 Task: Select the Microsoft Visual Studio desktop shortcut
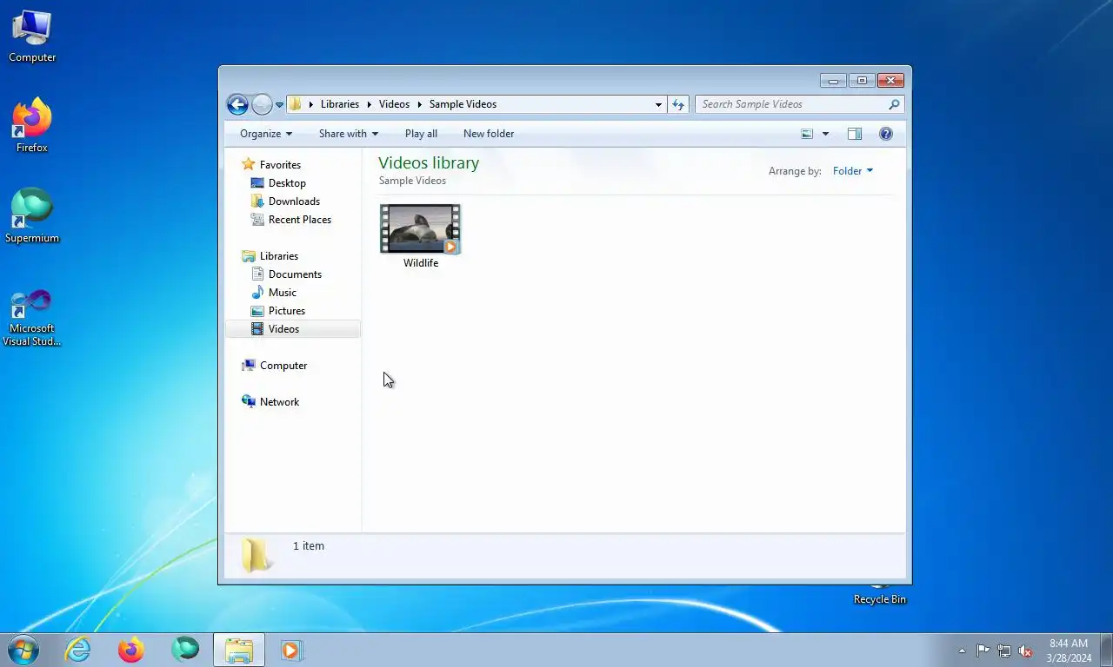(32, 318)
